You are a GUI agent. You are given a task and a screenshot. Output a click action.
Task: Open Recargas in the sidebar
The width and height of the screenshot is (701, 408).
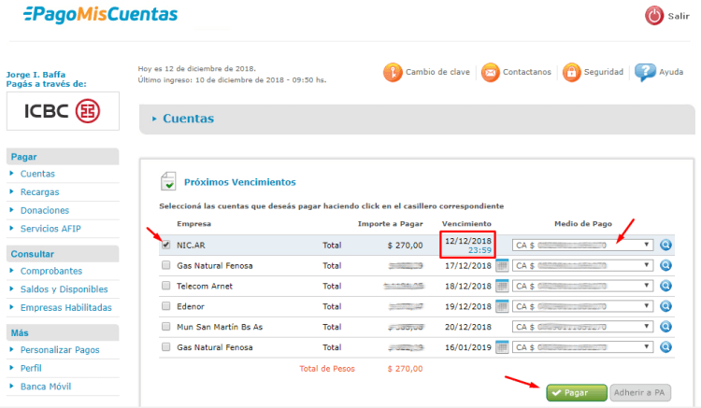click(x=40, y=192)
